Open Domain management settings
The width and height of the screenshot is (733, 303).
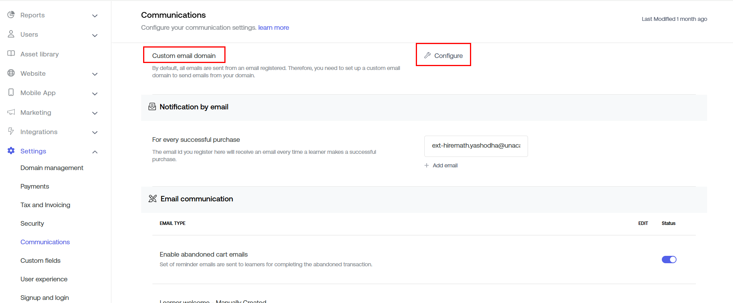(52, 168)
